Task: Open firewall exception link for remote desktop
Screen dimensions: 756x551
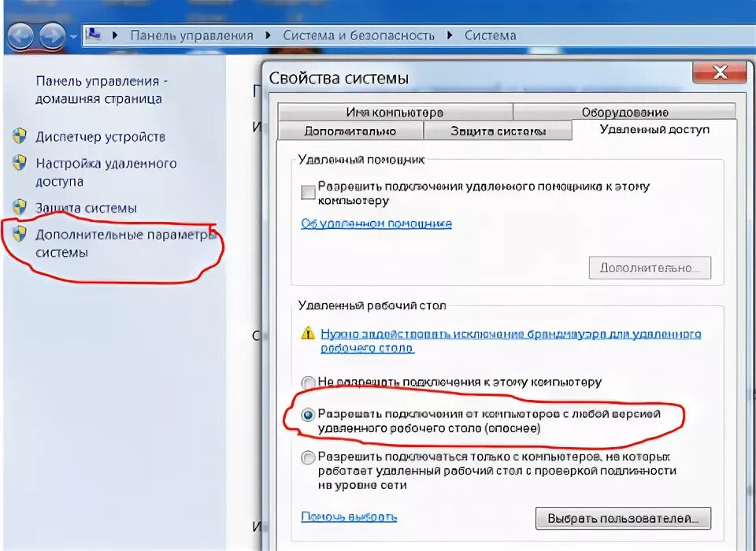Action: point(510,341)
